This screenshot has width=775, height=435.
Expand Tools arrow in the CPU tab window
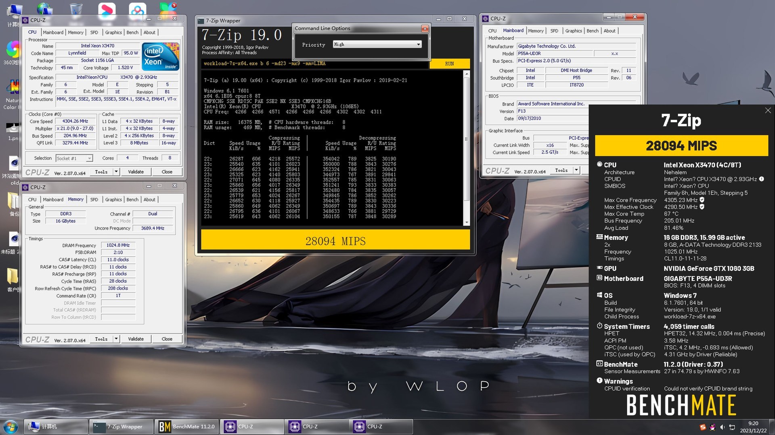click(x=116, y=172)
